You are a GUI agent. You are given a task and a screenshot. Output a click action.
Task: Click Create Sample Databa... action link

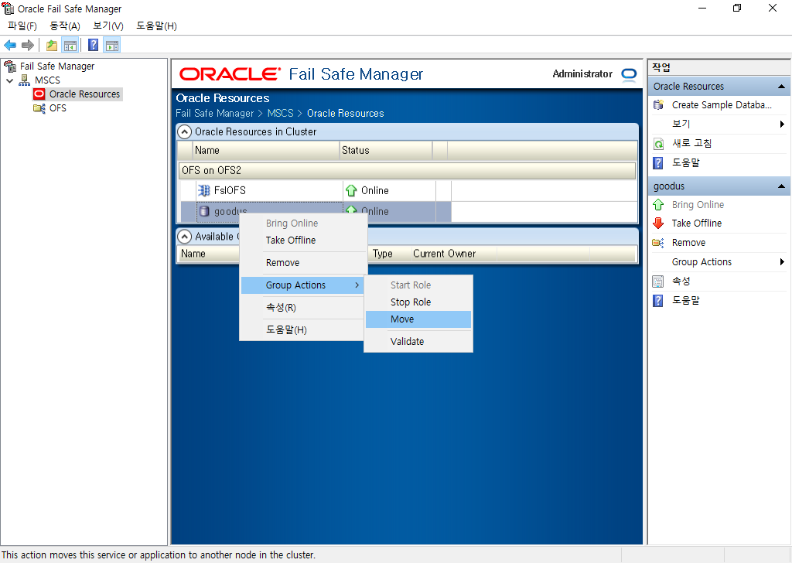pos(722,105)
